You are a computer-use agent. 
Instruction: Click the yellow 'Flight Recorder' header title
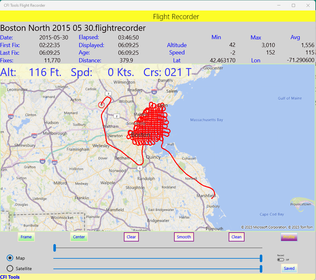click(176, 17)
